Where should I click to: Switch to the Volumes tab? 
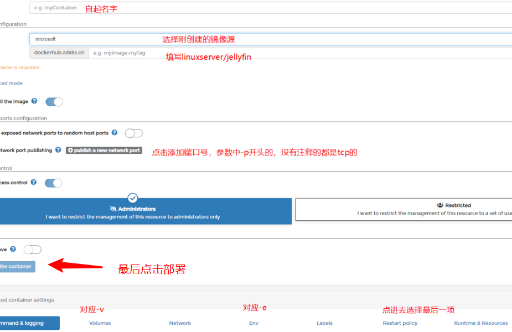pyautogui.click(x=100, y=323)
